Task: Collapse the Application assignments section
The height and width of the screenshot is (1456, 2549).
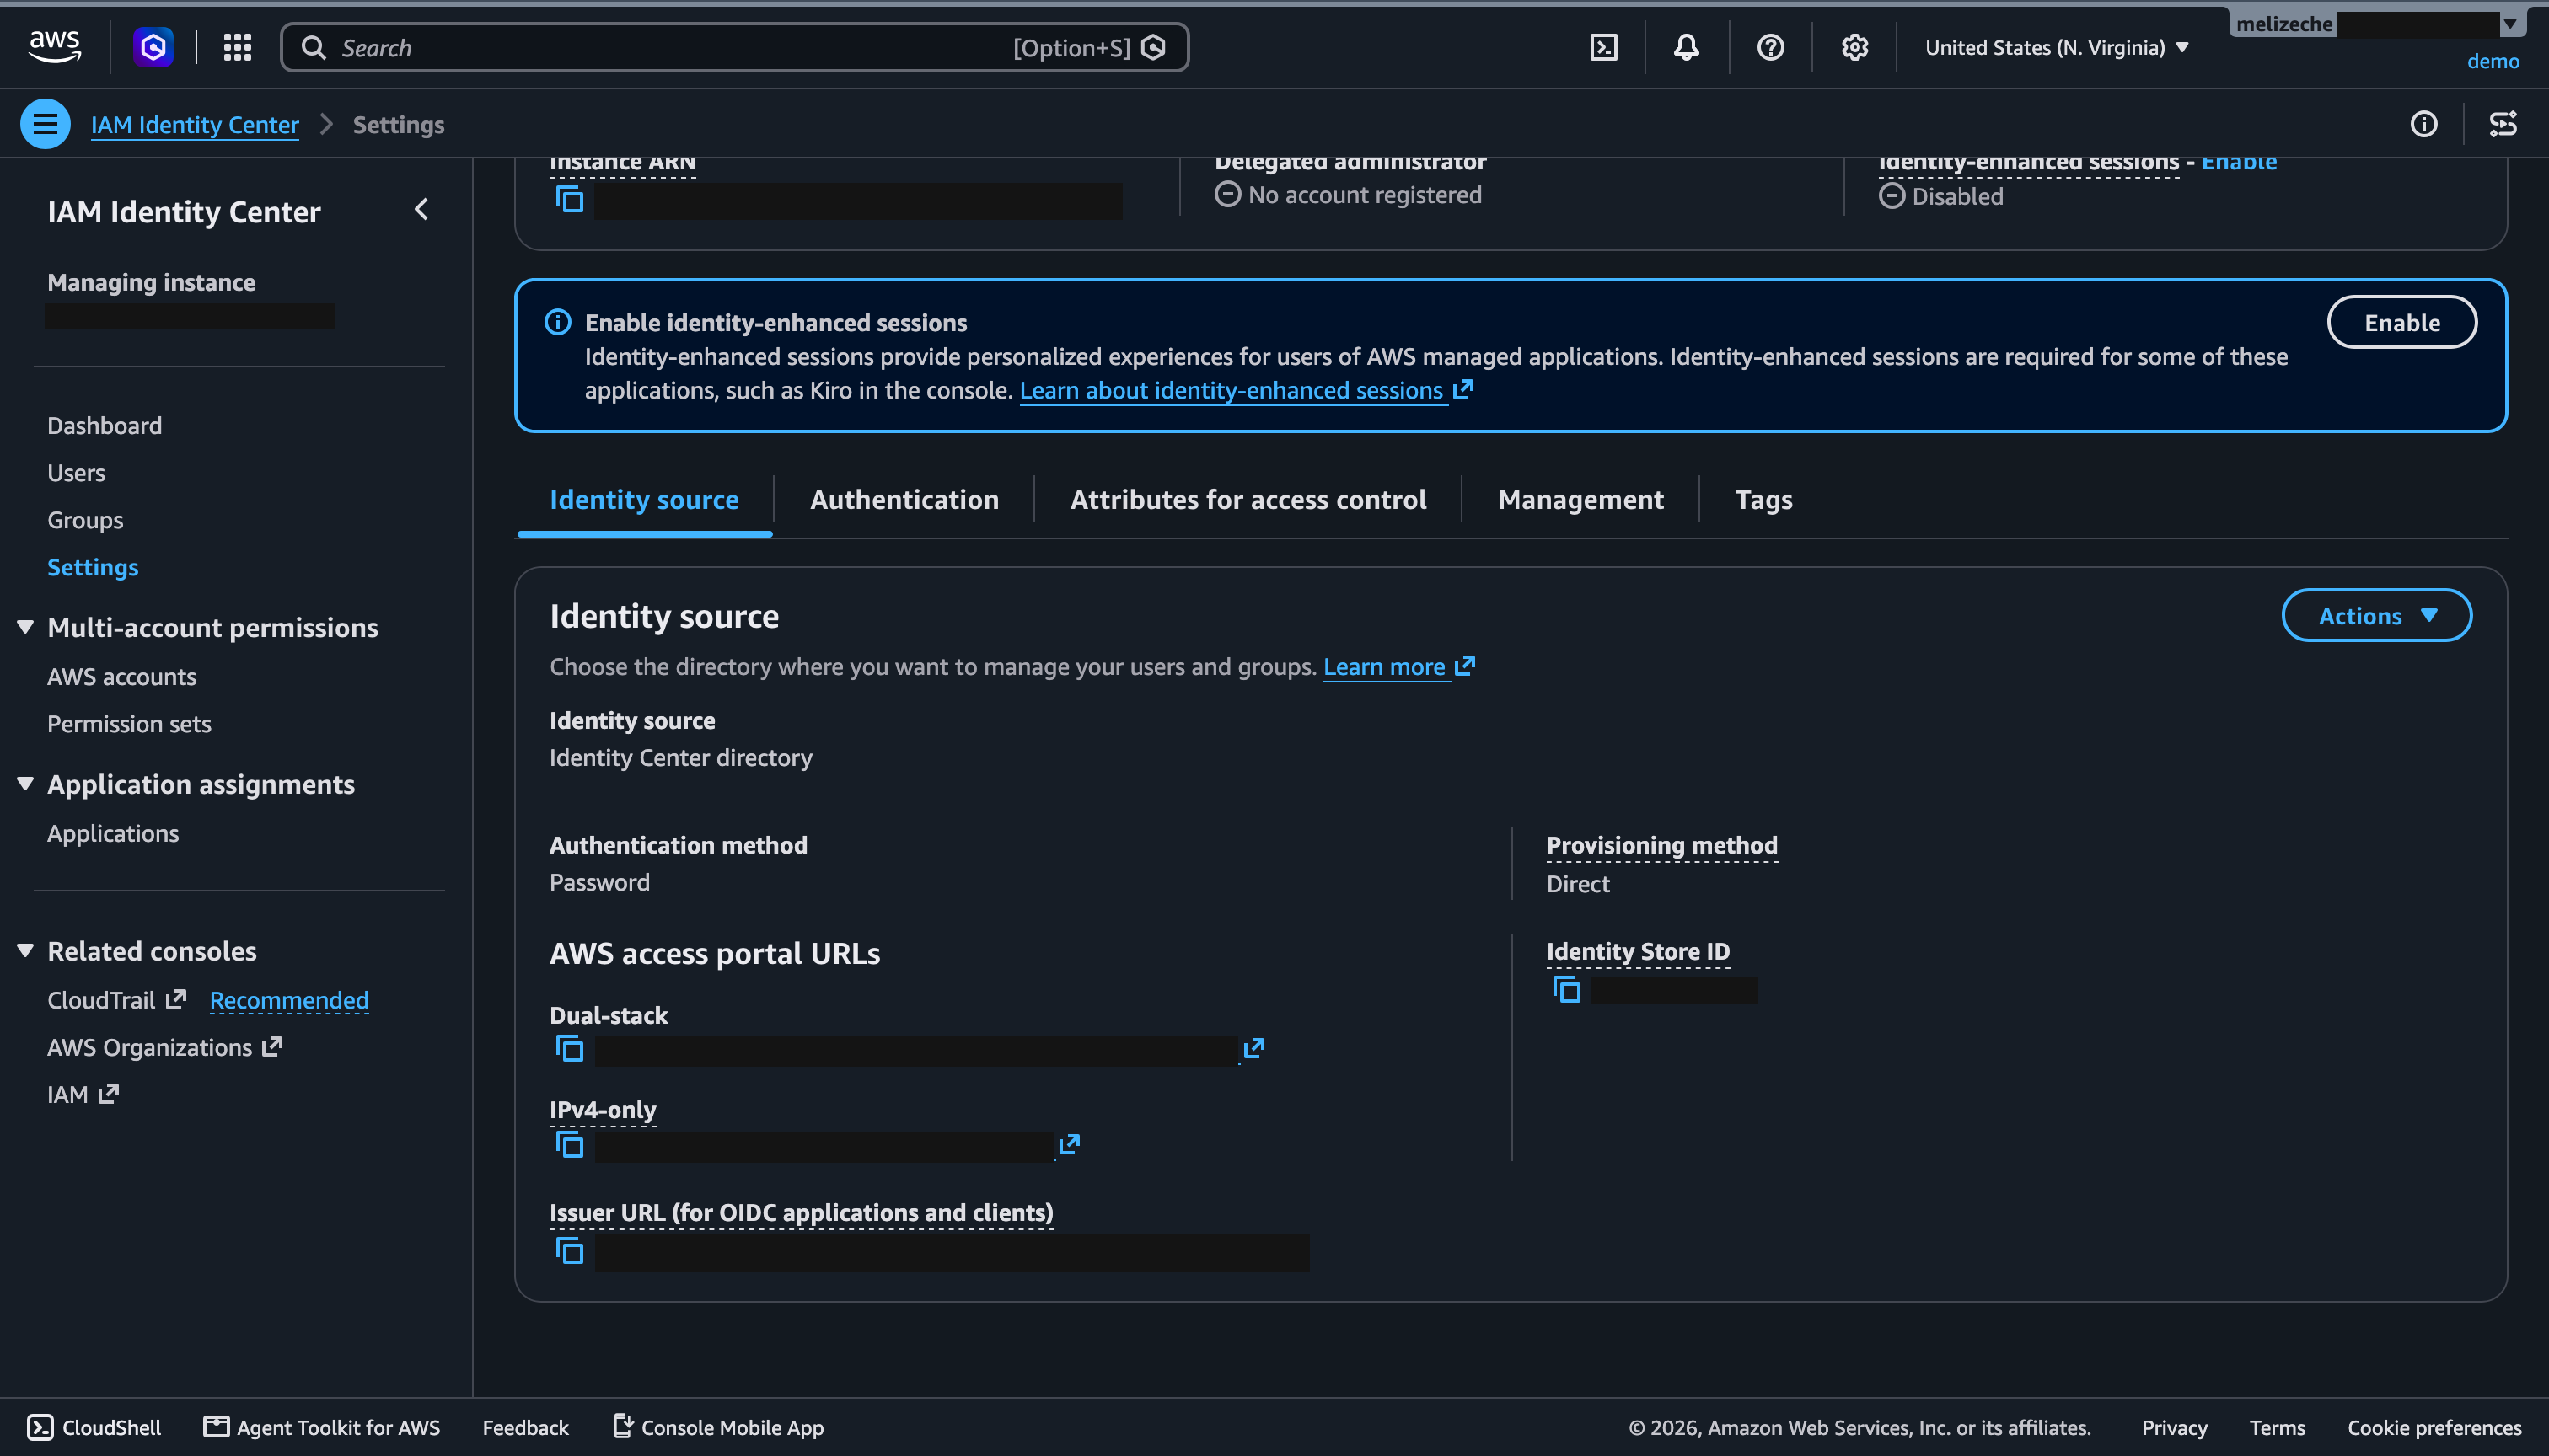Action: pos(26,784)
